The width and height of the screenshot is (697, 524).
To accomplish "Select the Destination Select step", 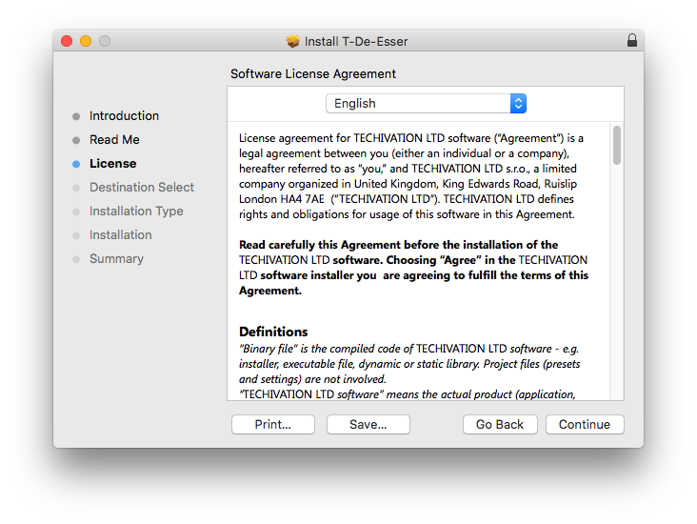I will tap(142, 188).
